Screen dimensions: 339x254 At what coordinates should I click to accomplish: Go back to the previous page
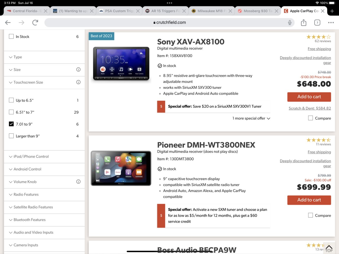[8, 23]
